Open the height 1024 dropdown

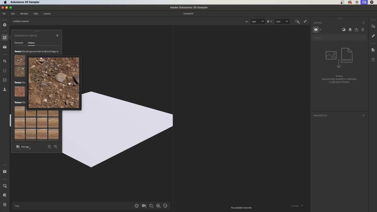click(282, 21)
